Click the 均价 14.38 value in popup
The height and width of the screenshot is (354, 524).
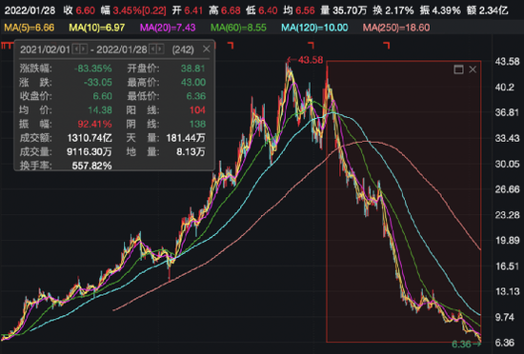tap(100, 110)
